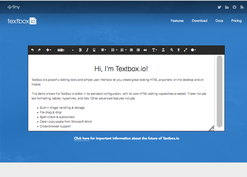The height and width of the screenshot is (177, 247).
Task: Run the accessibility checker icon
Action: coord(179,50)
